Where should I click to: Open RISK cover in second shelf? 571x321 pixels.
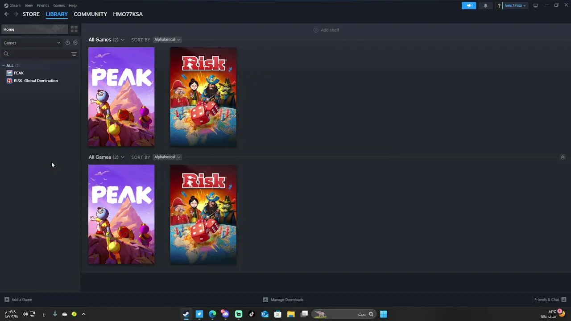(203, 214)
